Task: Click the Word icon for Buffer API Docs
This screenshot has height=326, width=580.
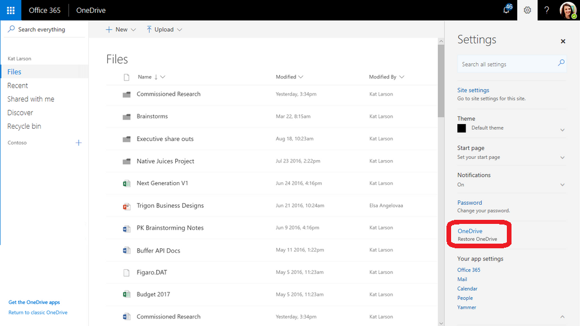Action: (x=127, y=251)
